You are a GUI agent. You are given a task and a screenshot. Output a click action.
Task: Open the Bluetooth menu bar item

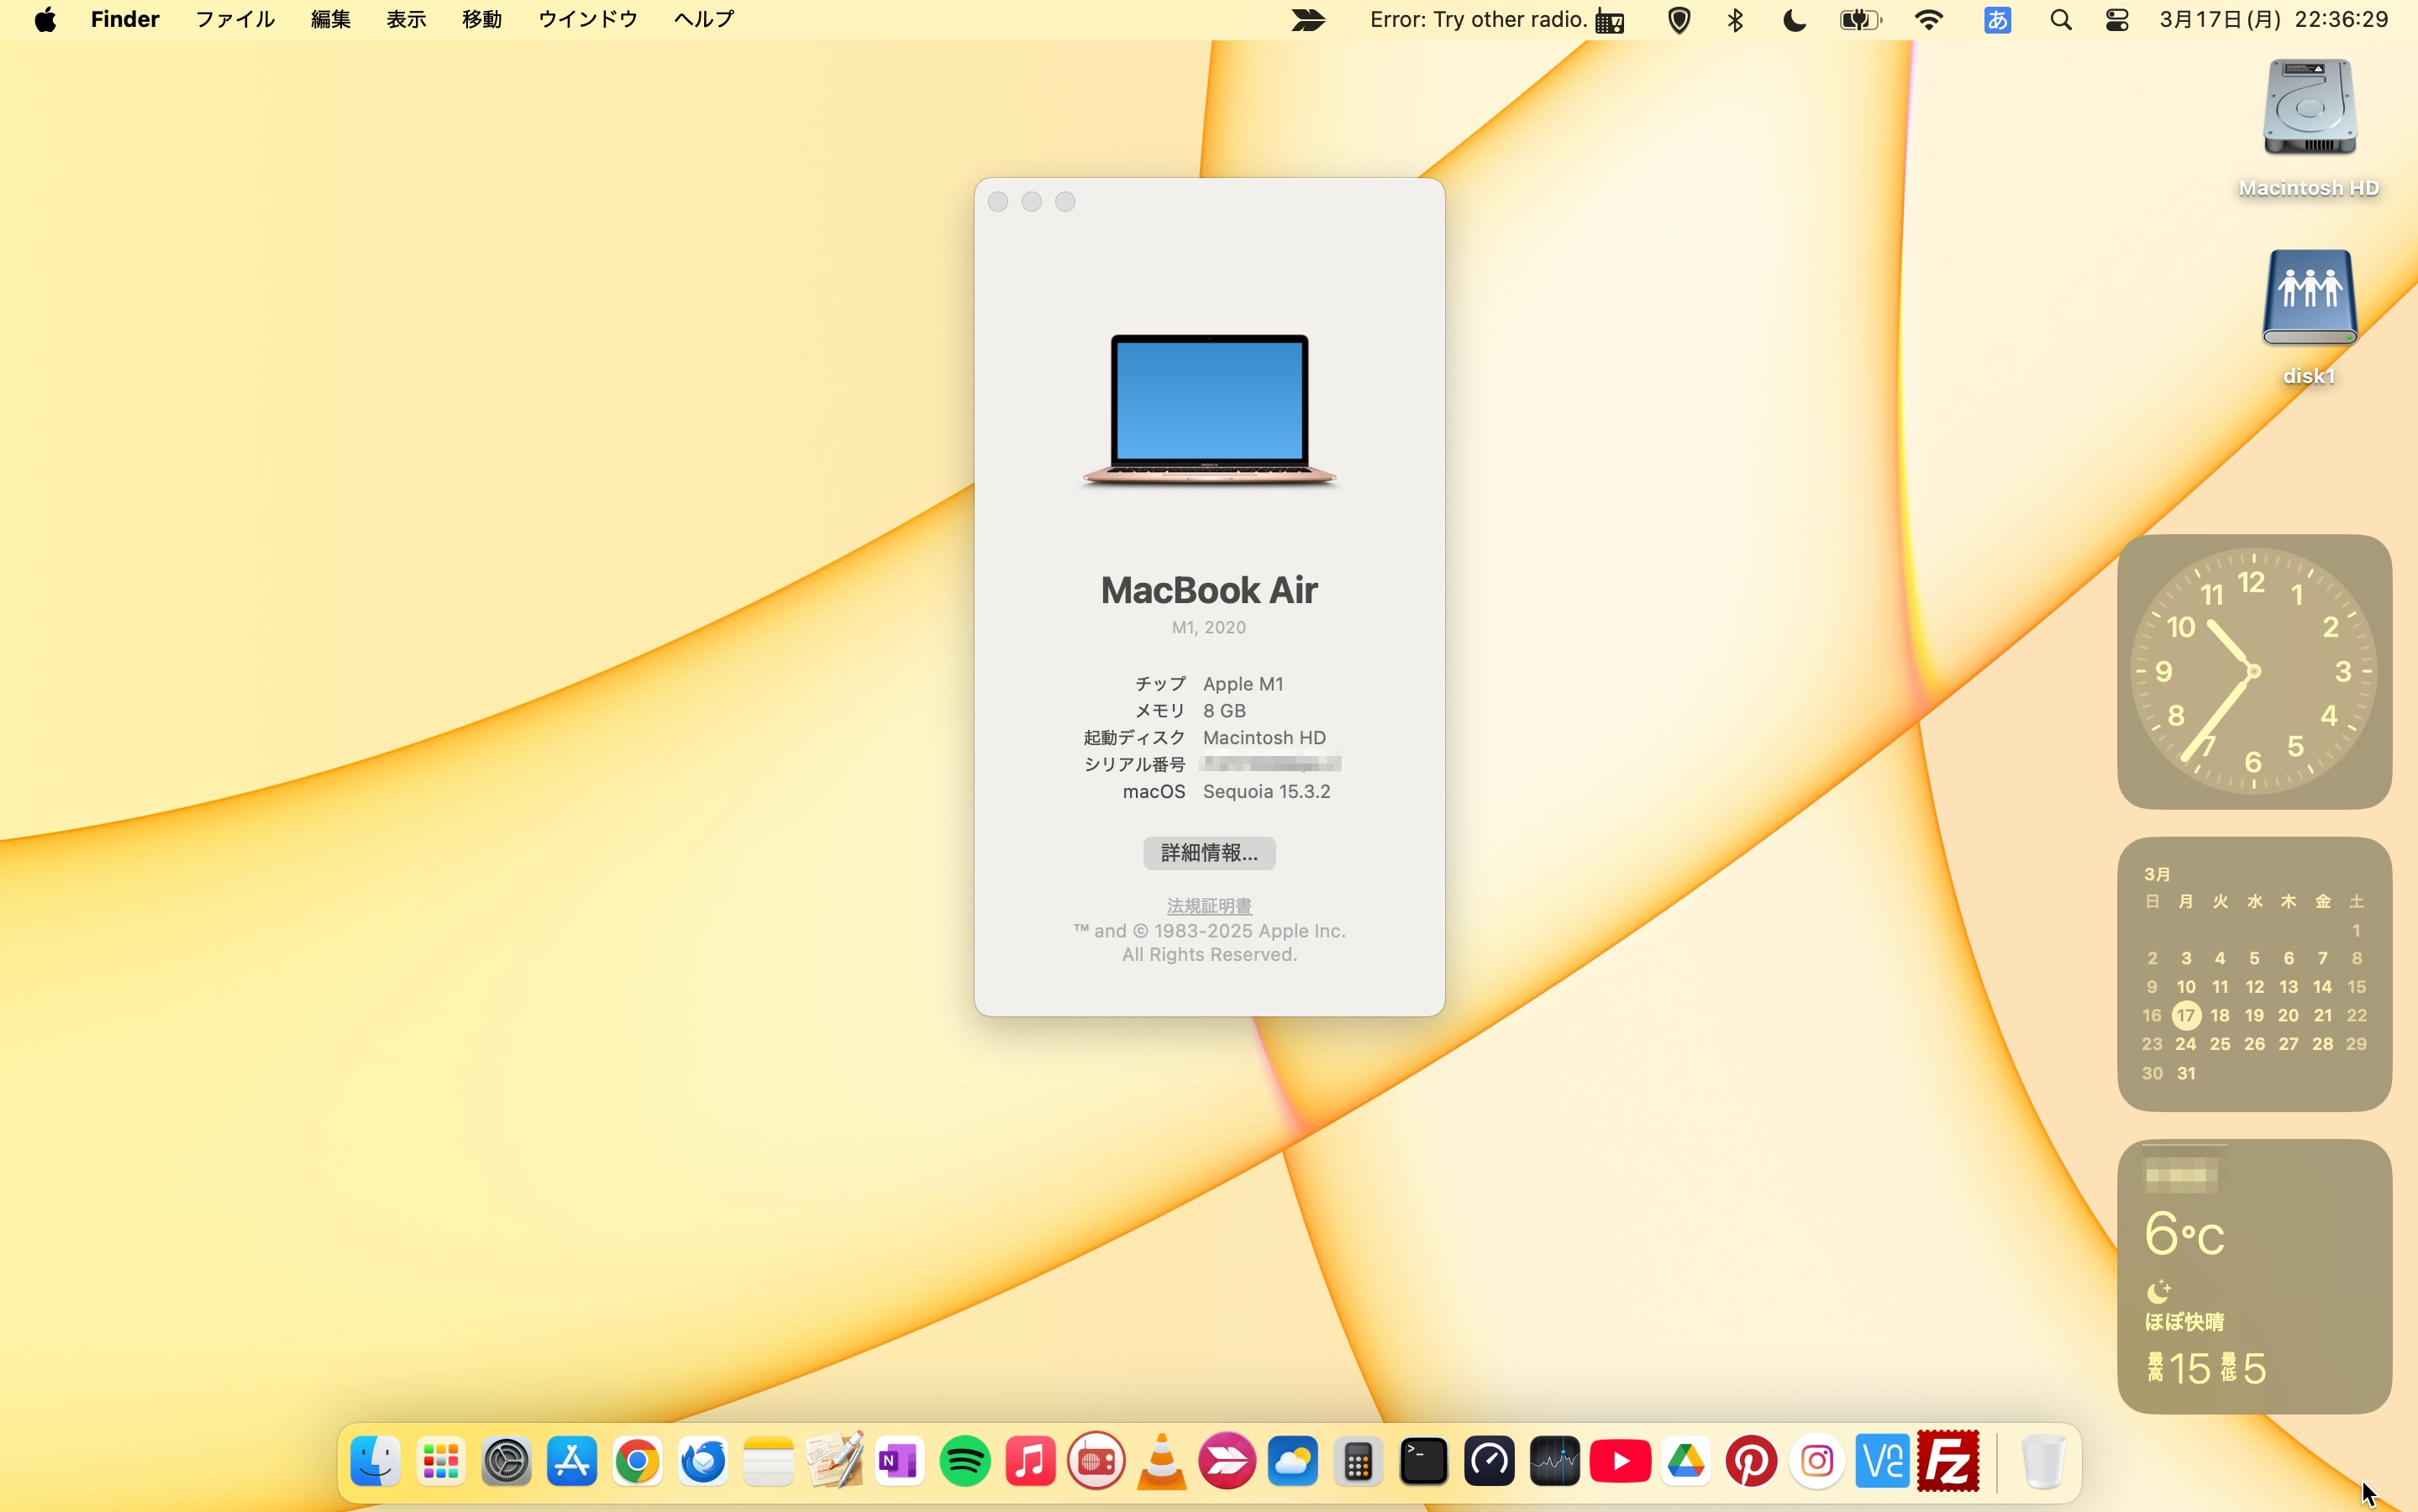click(x=1735, y=20)
